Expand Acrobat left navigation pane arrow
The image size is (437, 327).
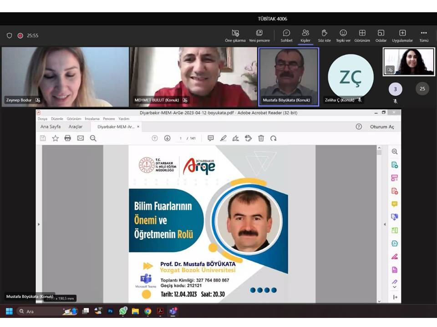(x=39, y=224)
